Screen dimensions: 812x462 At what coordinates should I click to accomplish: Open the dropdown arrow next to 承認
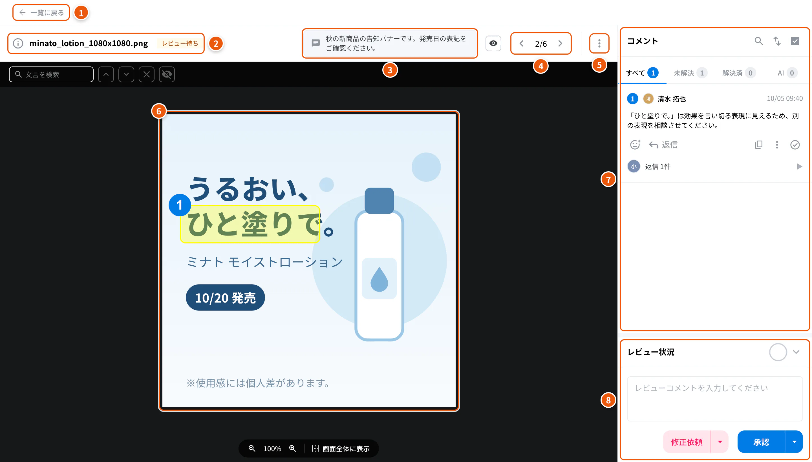794,442
